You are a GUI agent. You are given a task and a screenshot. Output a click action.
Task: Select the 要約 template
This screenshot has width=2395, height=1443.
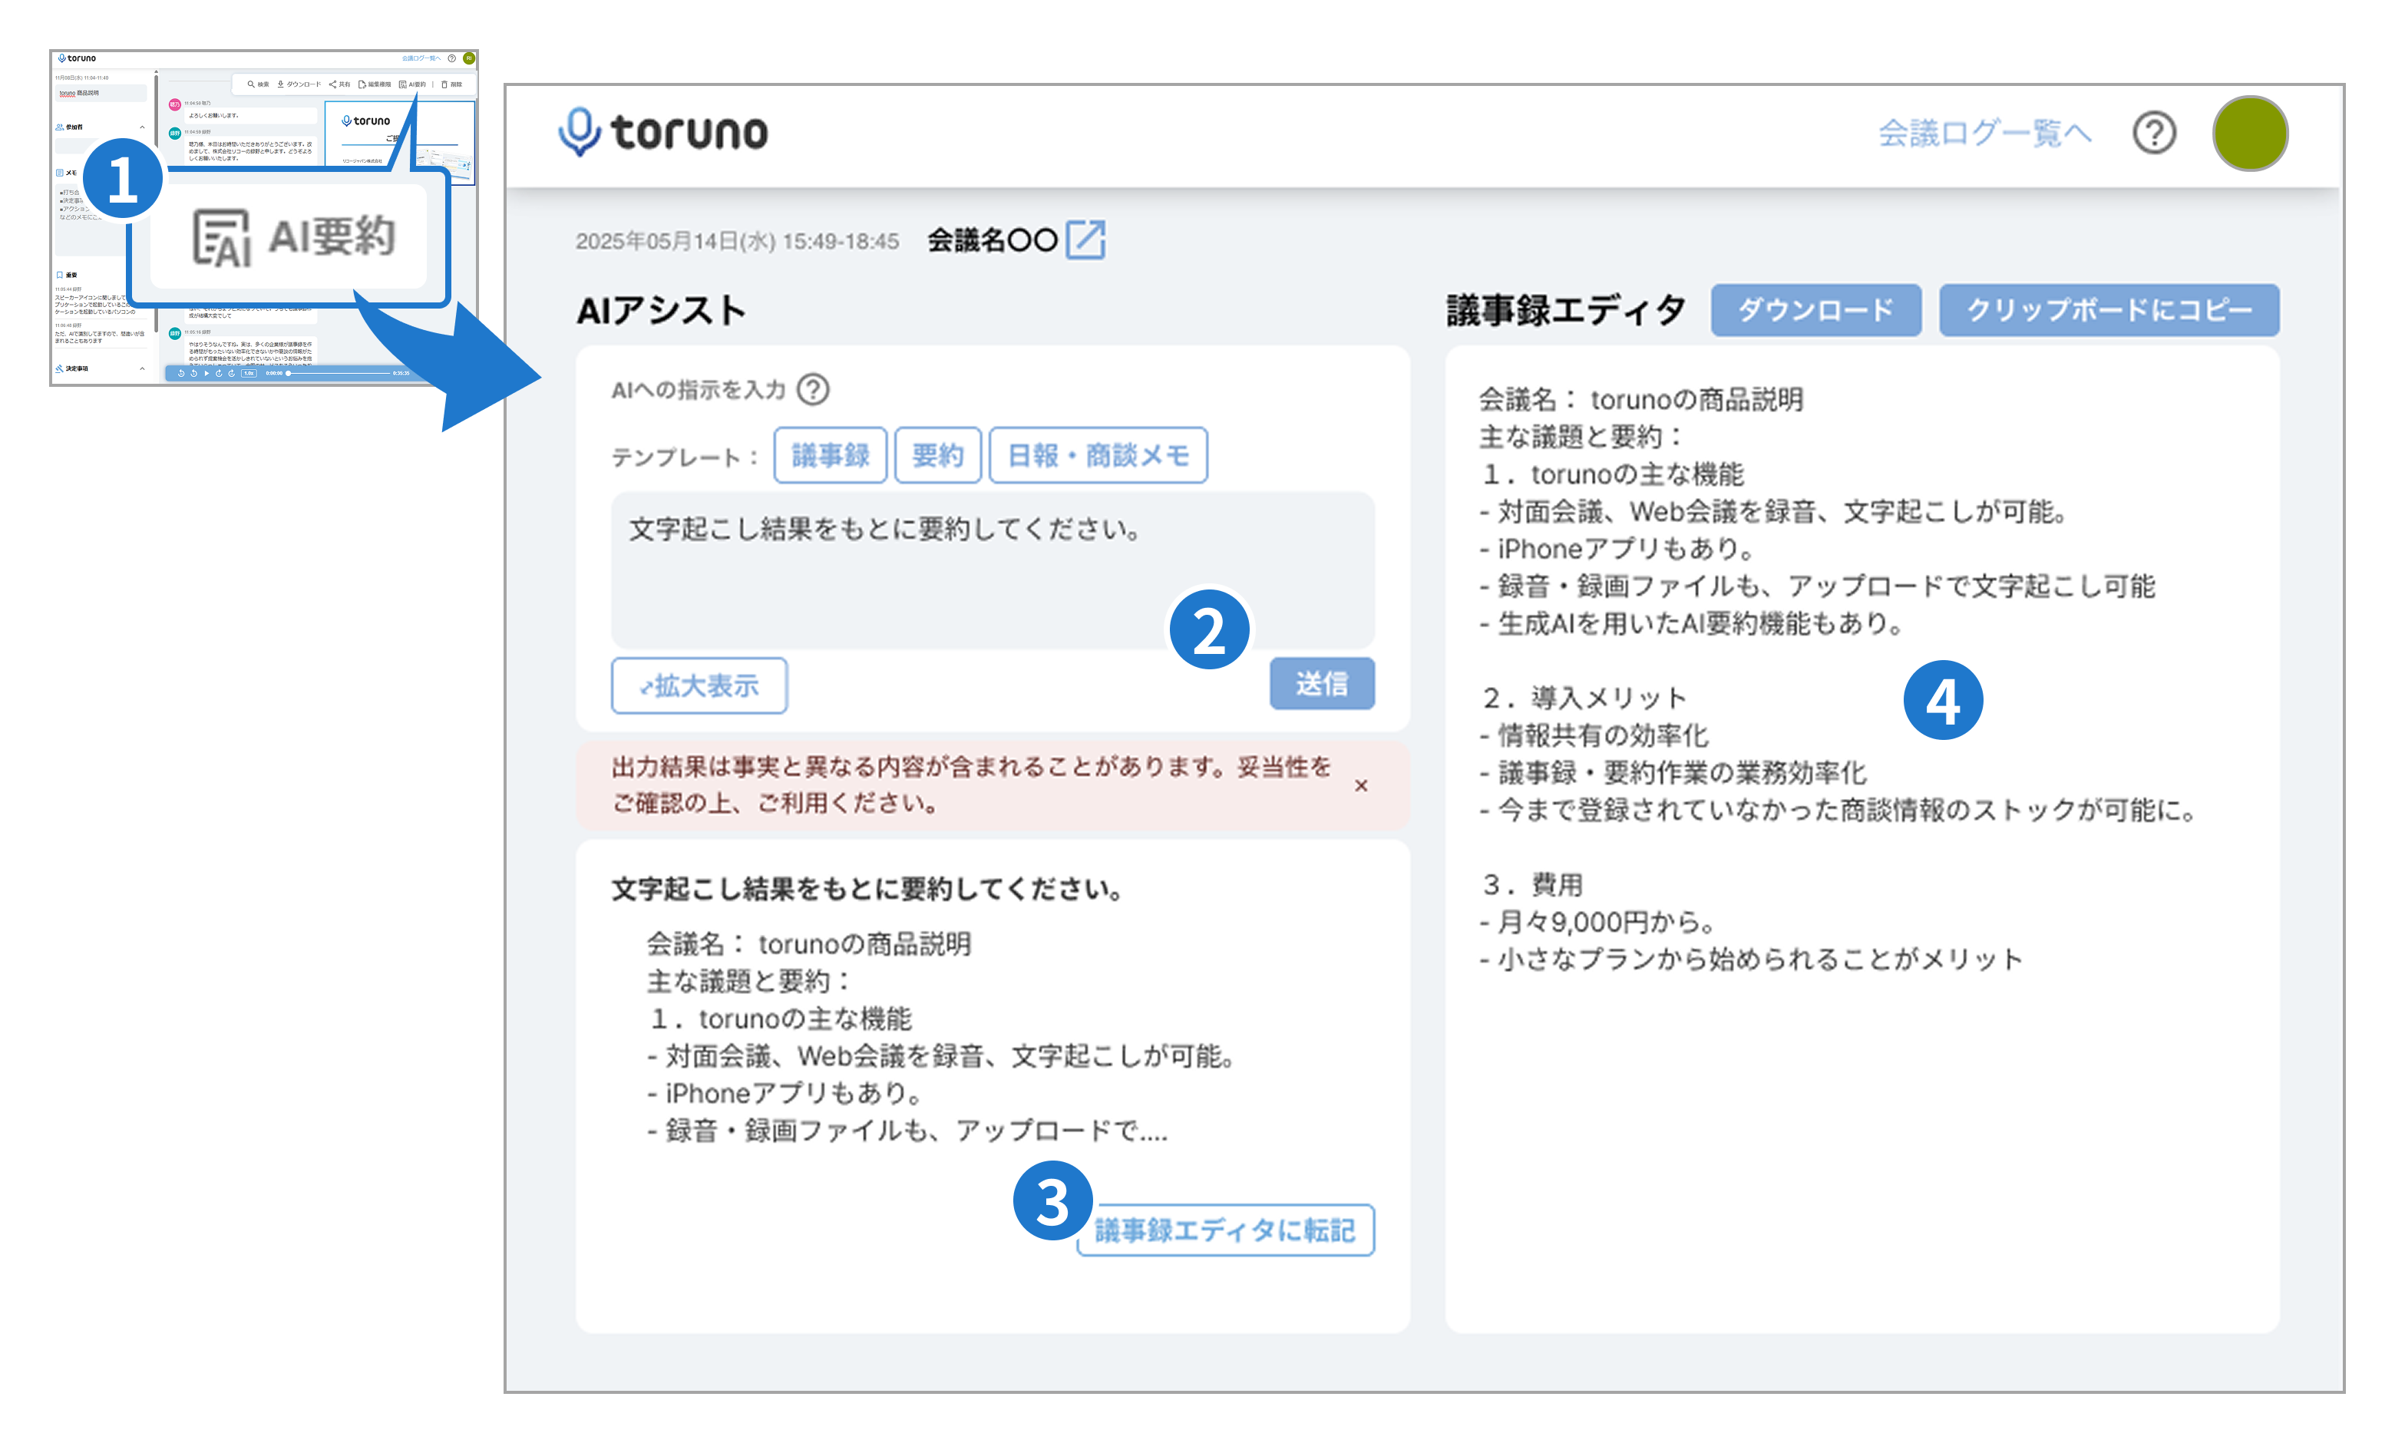tap(937, 454)
